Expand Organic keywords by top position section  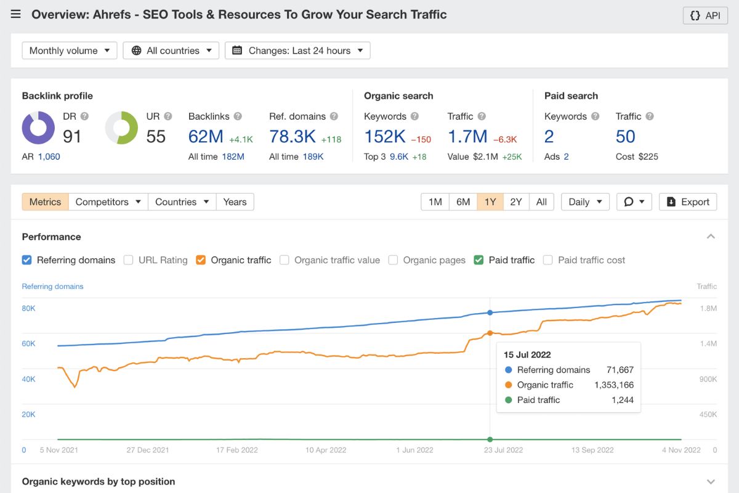[711, 482]
